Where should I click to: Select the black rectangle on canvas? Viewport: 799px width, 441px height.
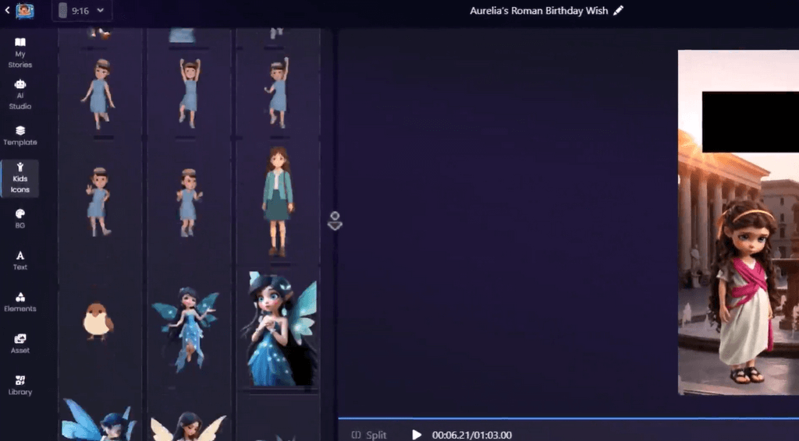click(x=750, y=122)
